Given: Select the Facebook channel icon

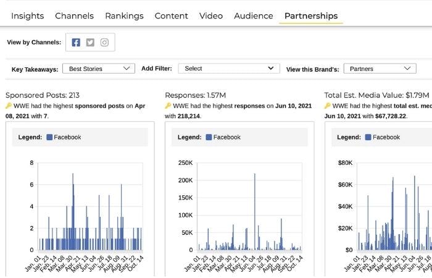Looking at the screenshot, I should click(x=76, y=43).
